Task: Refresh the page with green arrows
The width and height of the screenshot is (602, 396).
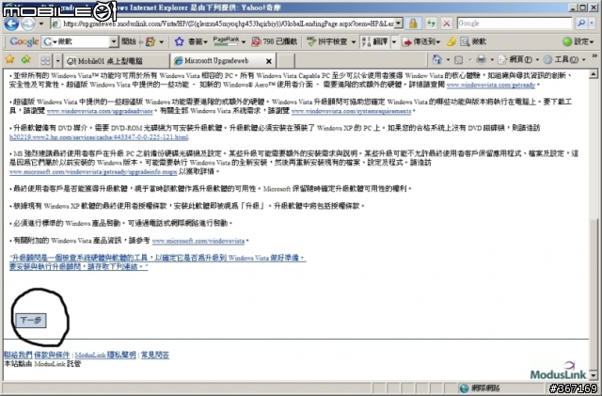Action: (431, 24)
